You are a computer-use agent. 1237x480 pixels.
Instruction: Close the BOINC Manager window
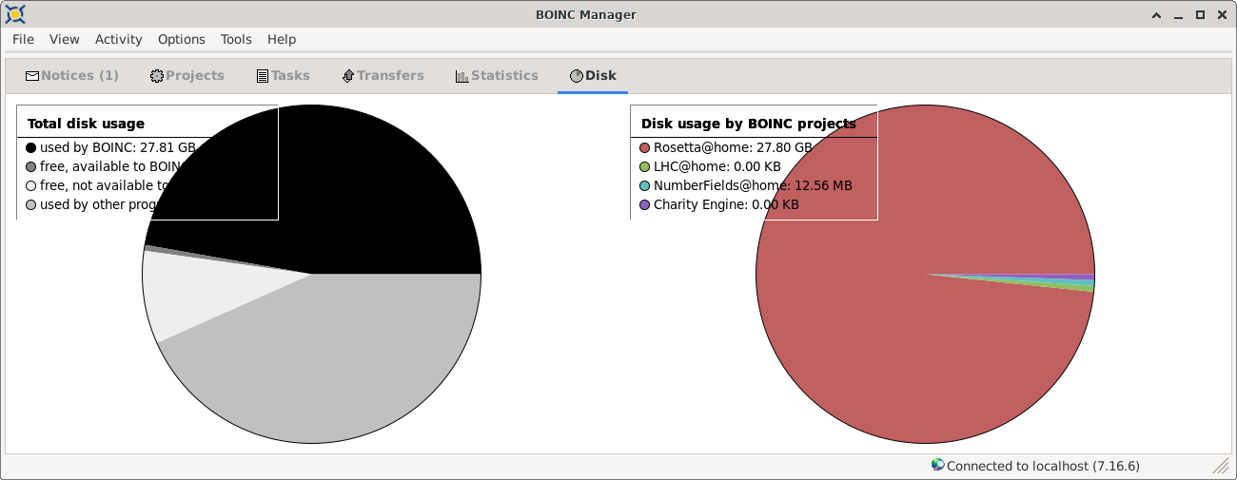pos(1221,14)
